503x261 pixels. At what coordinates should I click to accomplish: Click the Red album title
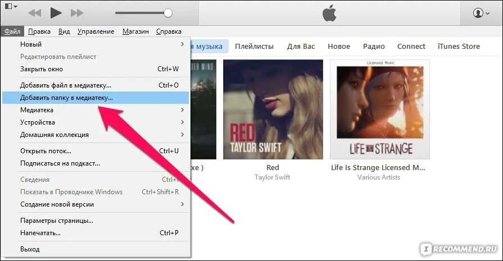(273, 167)
